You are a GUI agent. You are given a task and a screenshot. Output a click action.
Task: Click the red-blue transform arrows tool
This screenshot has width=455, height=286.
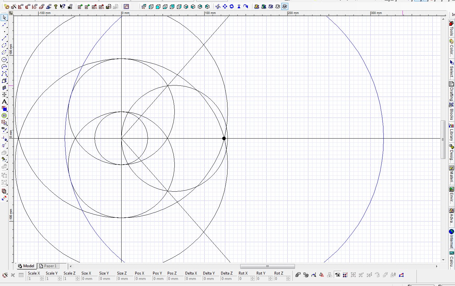tap(4, 198)
